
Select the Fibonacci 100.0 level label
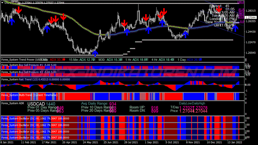pos(241,2)
